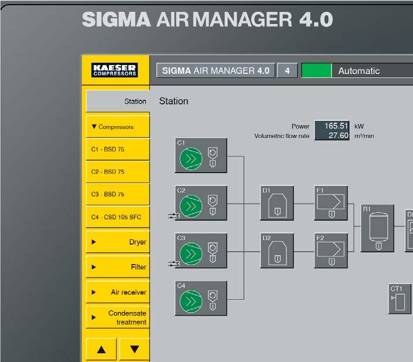Open dryer D2 block
The width and height of the screenshot is (413, 362).
pos(277,251)
